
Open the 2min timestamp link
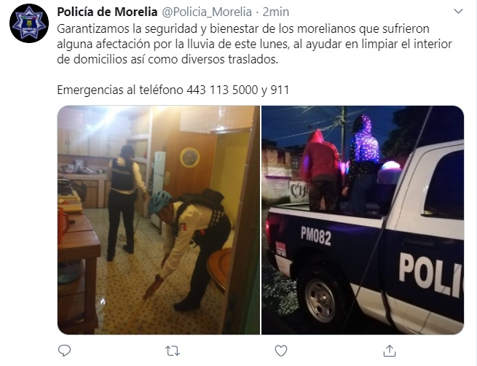pyautogui.click(x=275, y=12)
